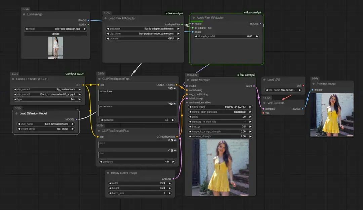This screenshot has height=210, width=363.
Task: Select the Load VAE node title
Action: point(274,80)
